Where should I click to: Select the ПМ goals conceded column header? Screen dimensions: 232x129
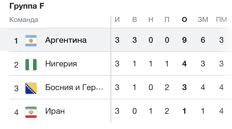(x=222, y=19)
